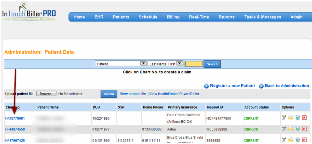
Task: Click the Browse... file button
Action: [x=46, y=94]
